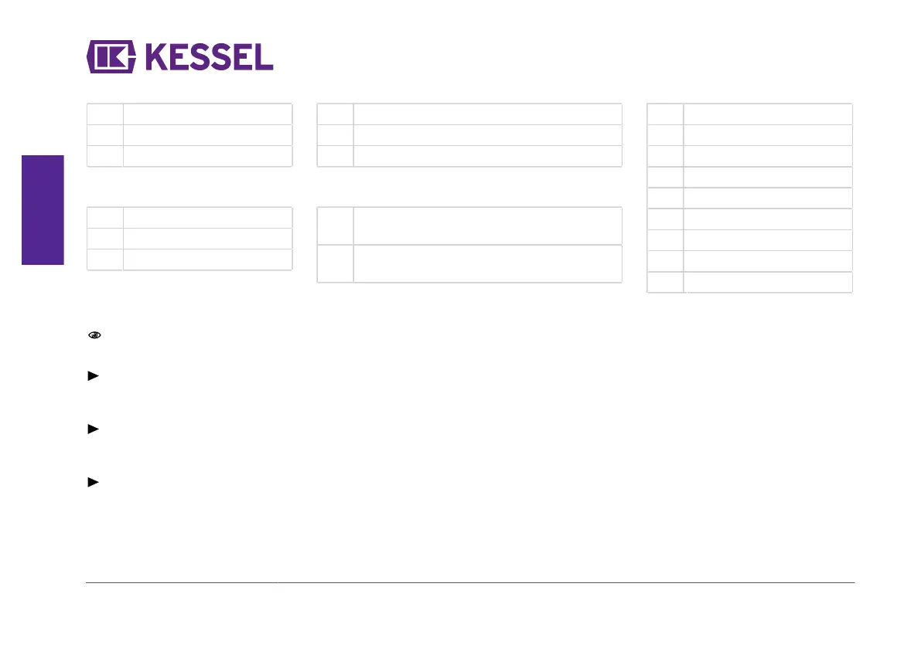921x648 pixels.
Task: Click second tall row of lower-middle table
Action: coord(470,264)
